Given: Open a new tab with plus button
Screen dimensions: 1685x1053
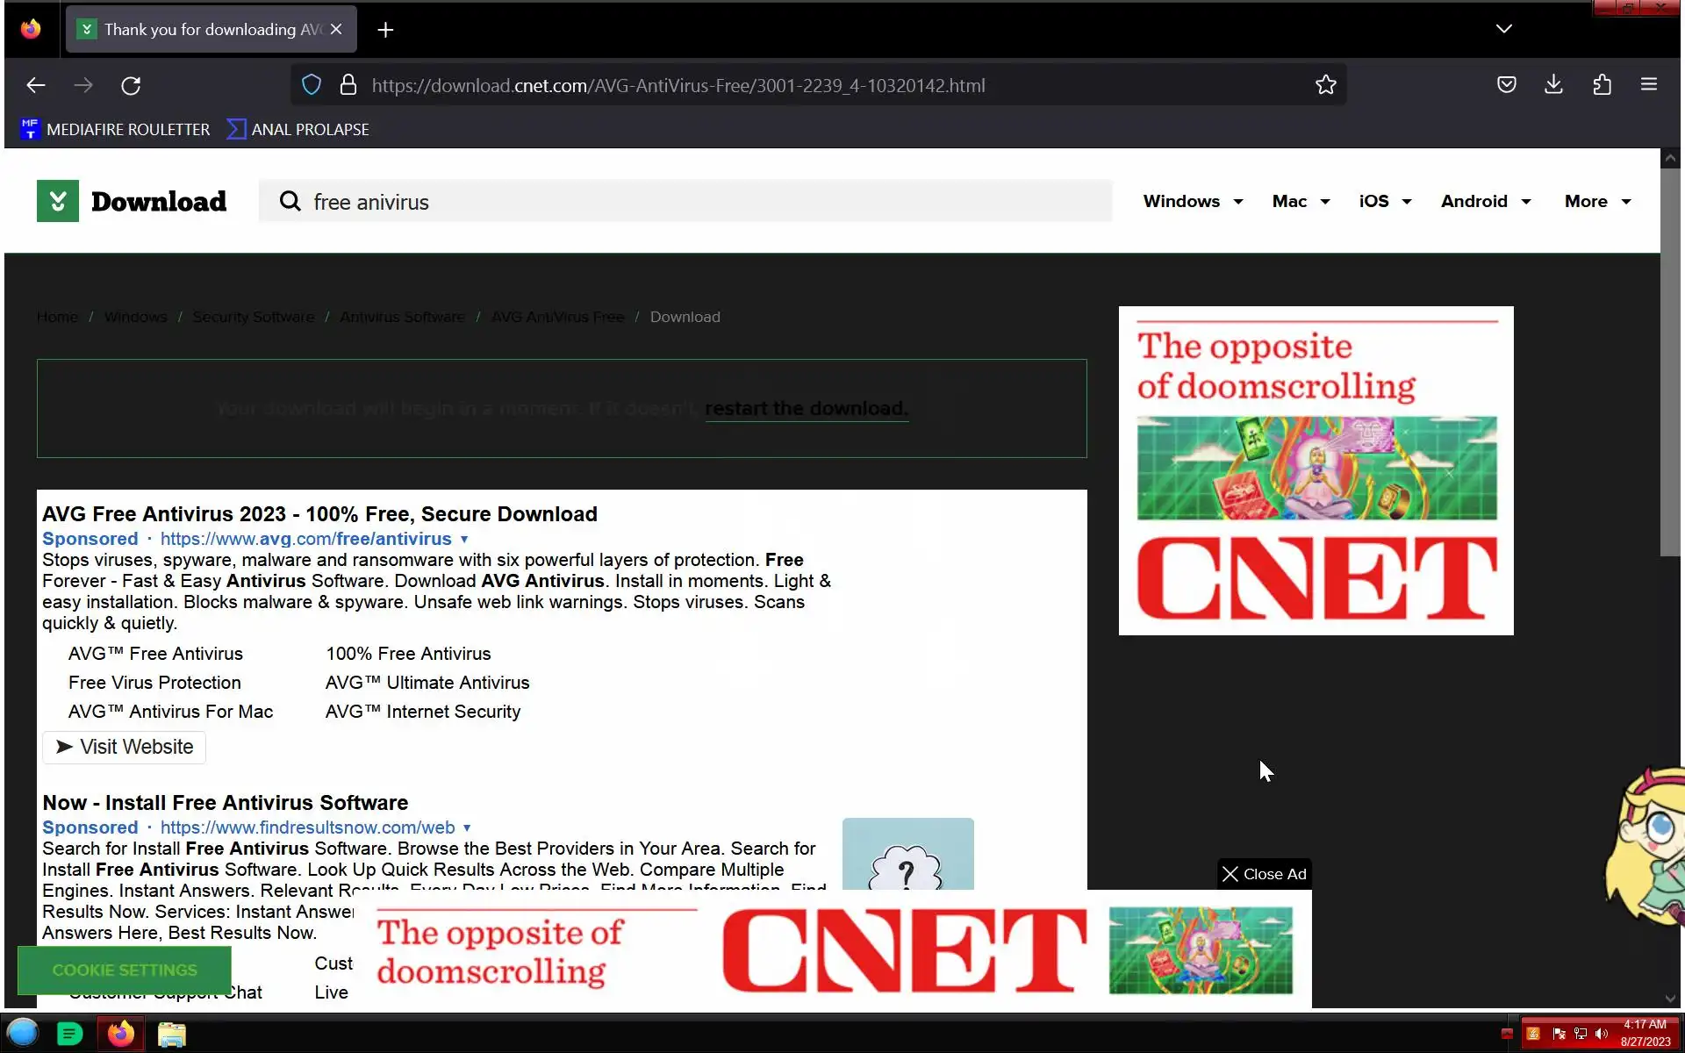Looking at the screenshot, I should [385, 30].
